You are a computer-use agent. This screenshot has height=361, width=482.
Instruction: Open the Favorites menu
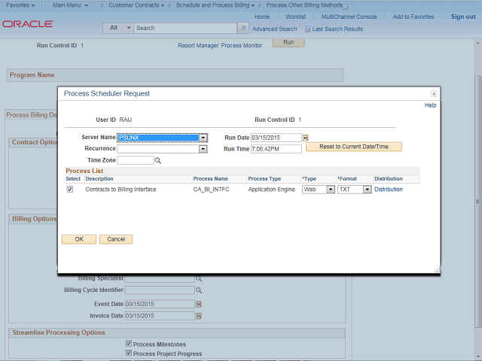(20, 5)
